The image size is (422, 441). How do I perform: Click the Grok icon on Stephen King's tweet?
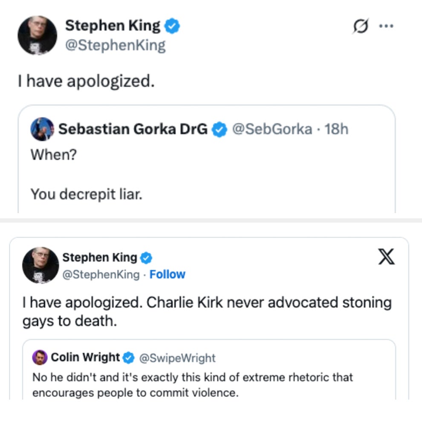[361, 26]
